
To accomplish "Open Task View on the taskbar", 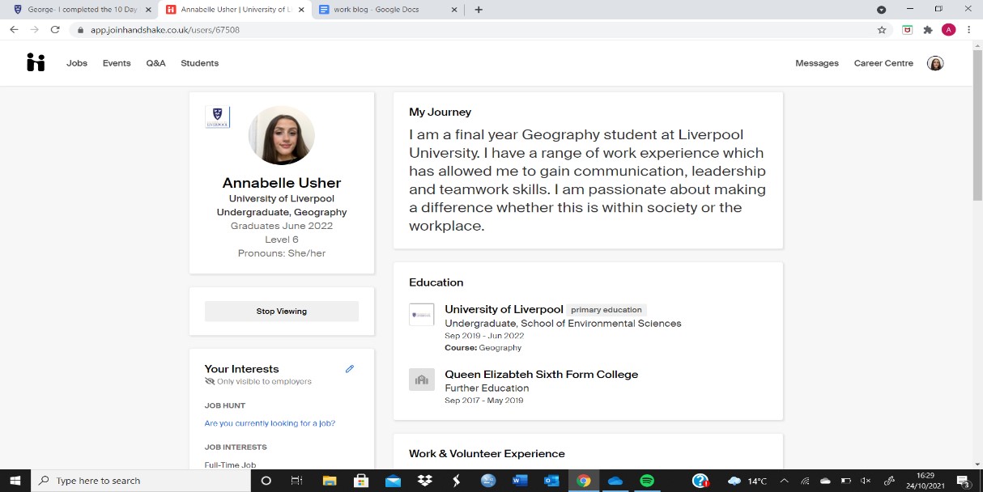I will [x=297, y=481].
